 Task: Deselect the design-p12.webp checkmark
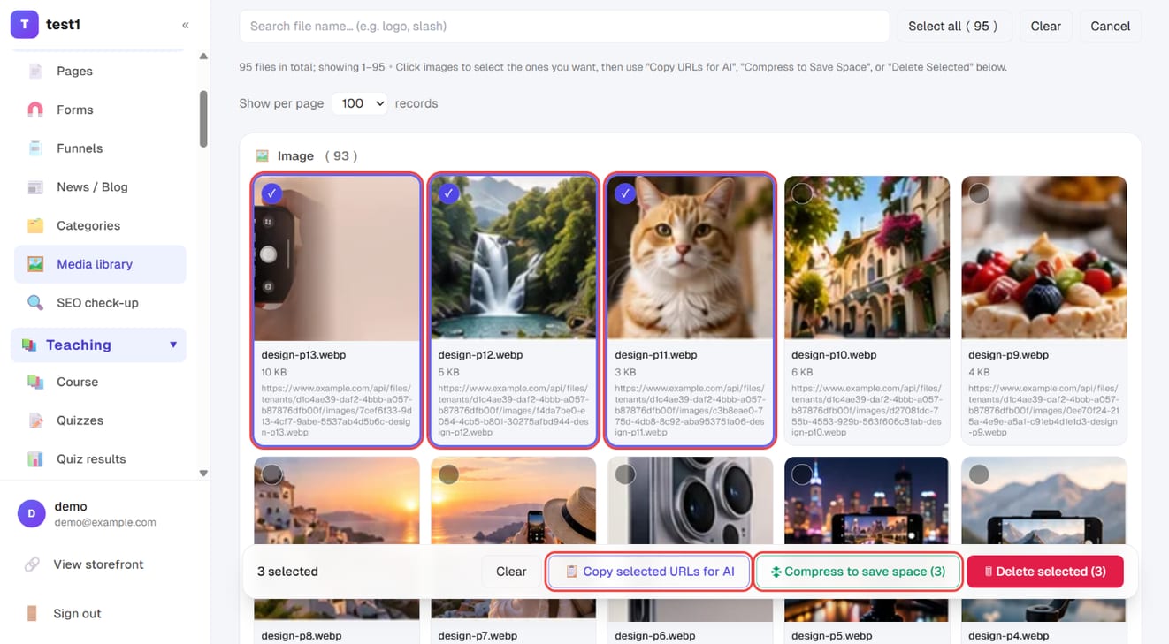coord(448,193)
